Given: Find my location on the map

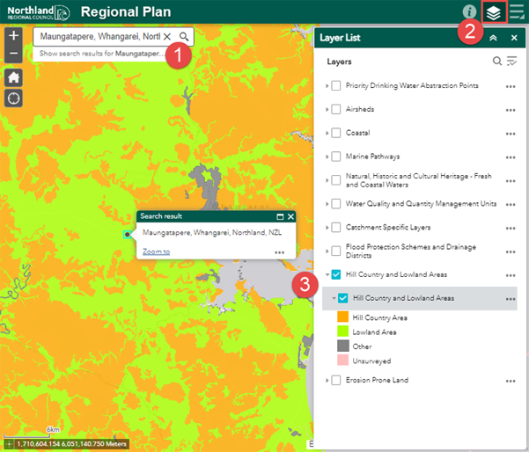Looking at the screenshot, I should pyautogui.click(x=13, y=98).
